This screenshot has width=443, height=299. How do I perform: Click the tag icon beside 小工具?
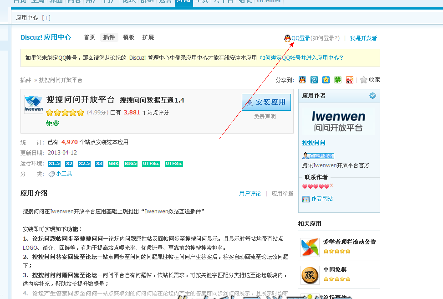point(51,174)
